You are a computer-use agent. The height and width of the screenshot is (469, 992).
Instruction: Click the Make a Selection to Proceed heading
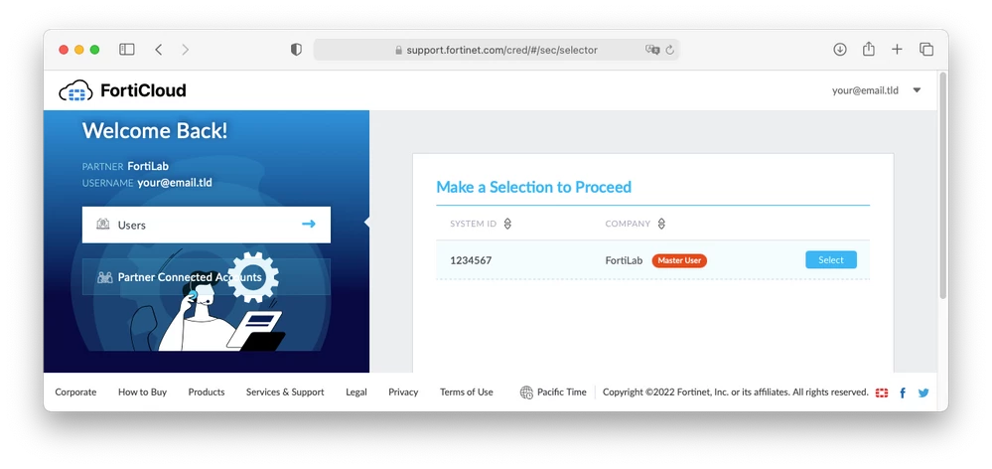(x=534, y=188)
